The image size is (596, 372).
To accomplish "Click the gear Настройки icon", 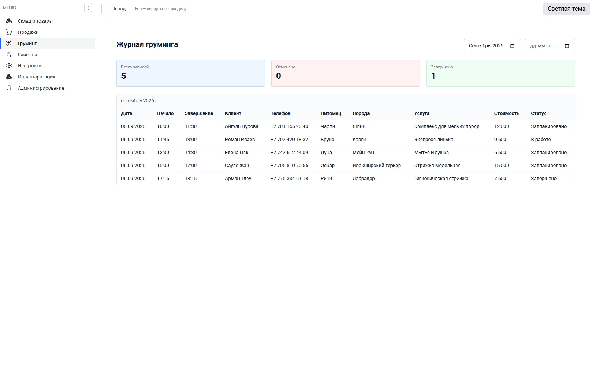I will coord(9,65).
